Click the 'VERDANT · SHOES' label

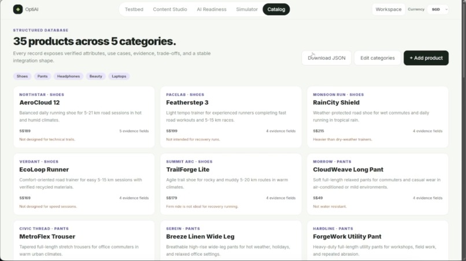pyautogui.click(x=39, y=161)
